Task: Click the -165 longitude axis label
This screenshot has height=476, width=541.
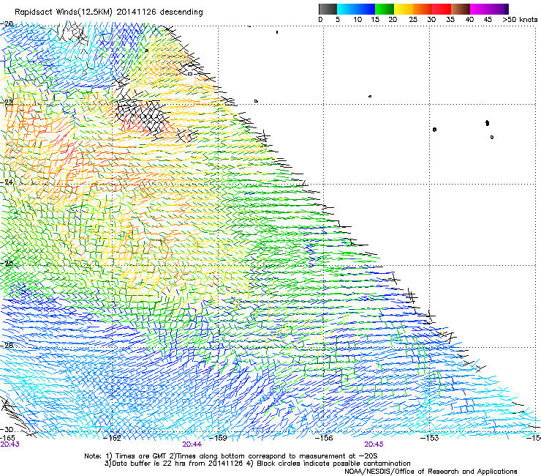Action: (x=7, y=438)
